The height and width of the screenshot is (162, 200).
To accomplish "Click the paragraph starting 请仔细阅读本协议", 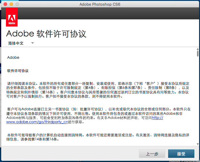I will pyautogui.click(x=98, y=90).
